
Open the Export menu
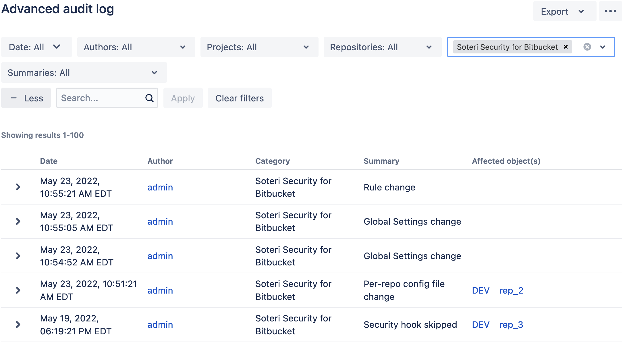(564, 11)
